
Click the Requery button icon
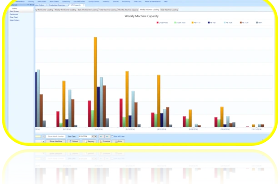(86, 141)
